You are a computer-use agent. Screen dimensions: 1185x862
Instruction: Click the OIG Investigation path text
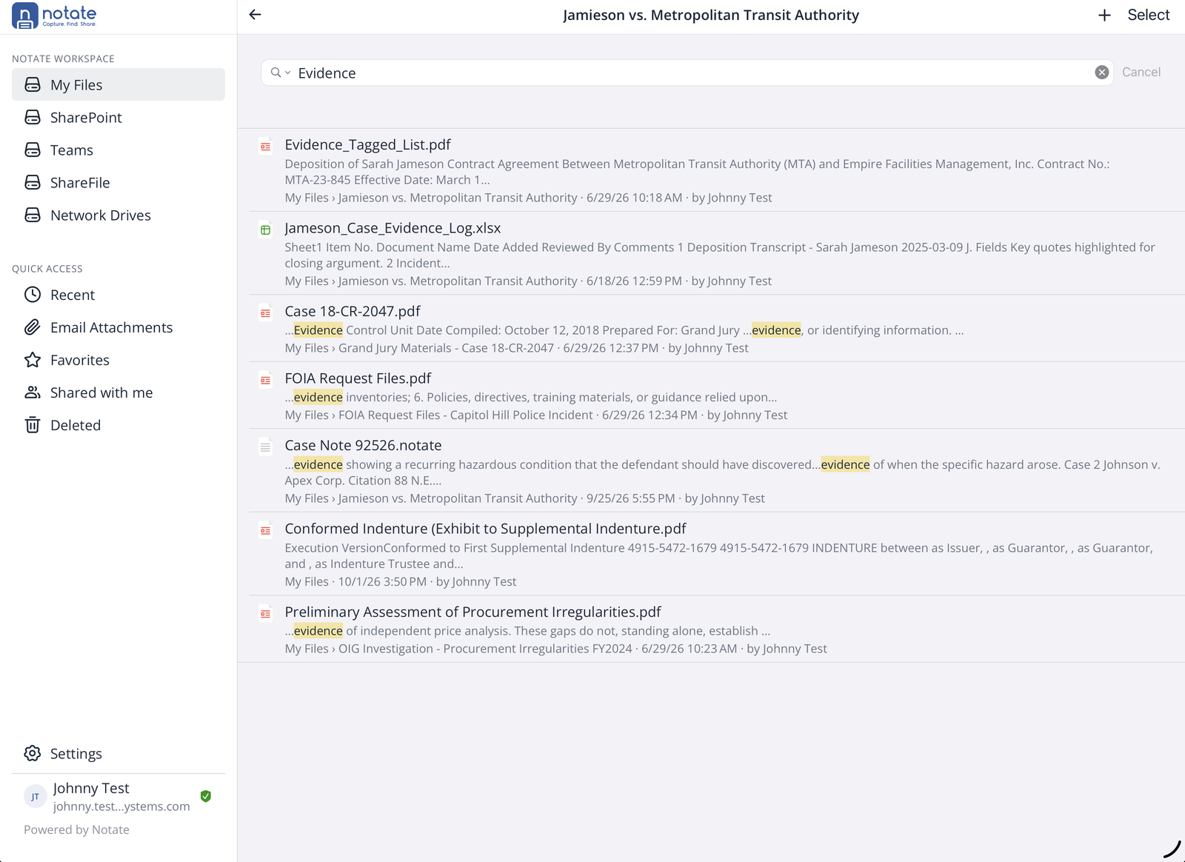click(485, 649)
